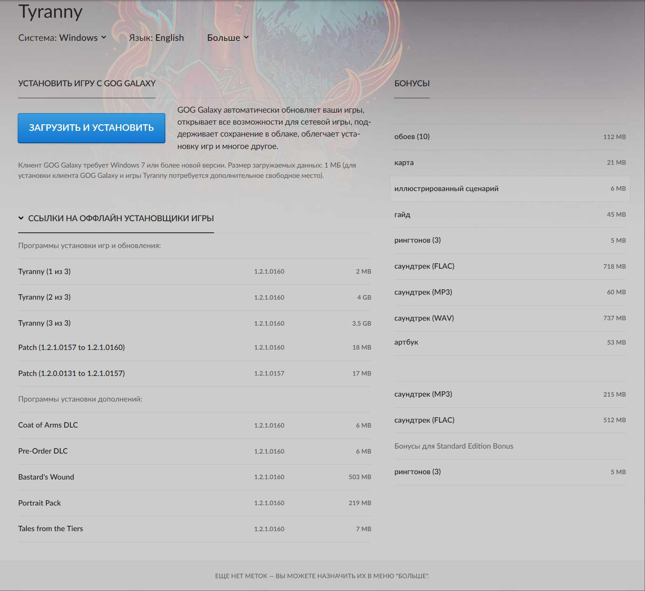645x591 pixels.
Task: Download Coat of Arms DLC installer
Action: pyautogui.click(x=195, y=425)
